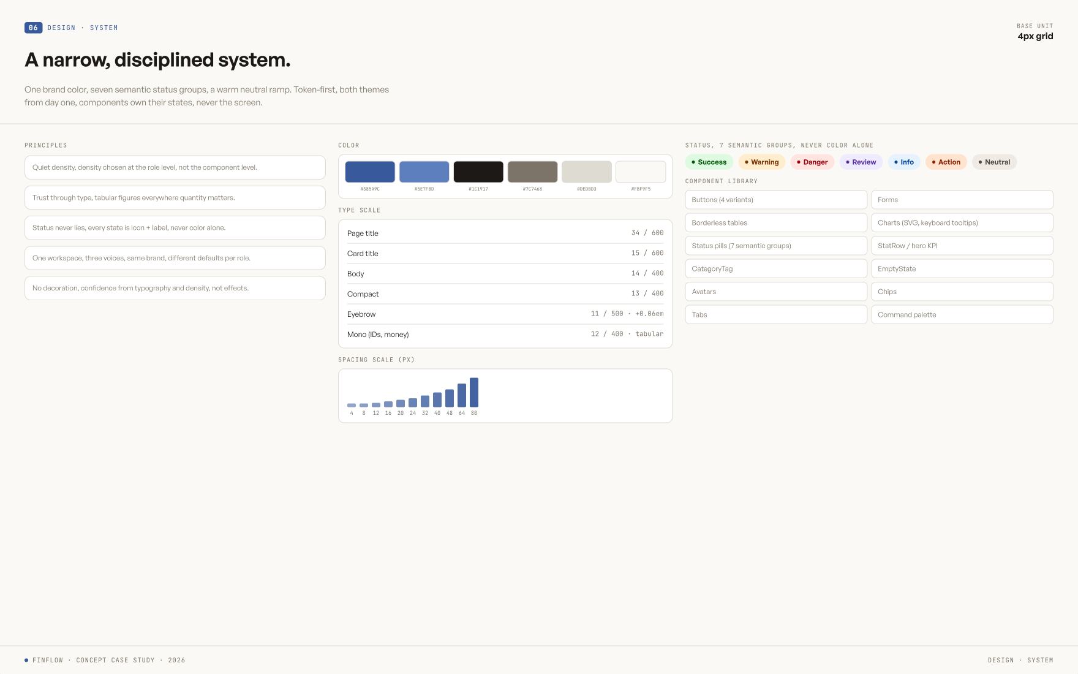
Task: Click the PRINCIPLES section label
Action: point(46,145)
